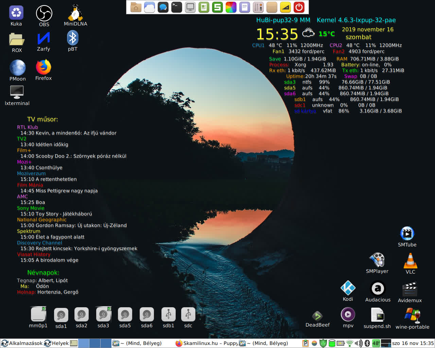This screenshot has height=348, width=435.
Task: Click the green disk storage tray icon
Action: pyautogui.click(x=332, y=343)
